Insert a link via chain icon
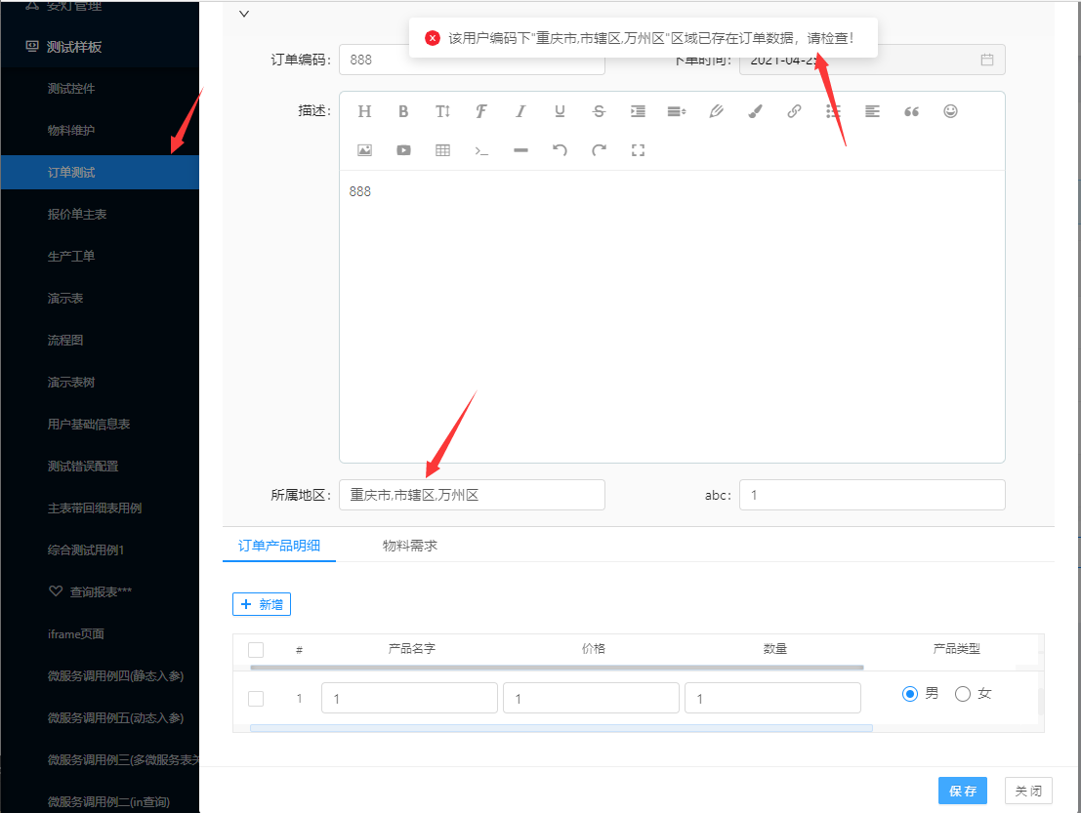The height and width of the screenshot is (813, 1081). click(794, 111)
